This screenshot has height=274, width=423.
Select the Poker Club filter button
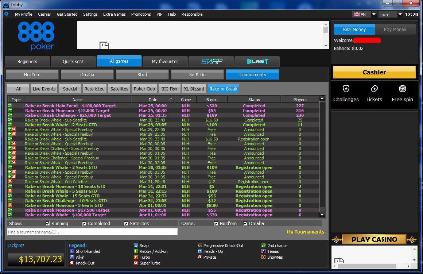pyautogui.click(x=144, y=89)
